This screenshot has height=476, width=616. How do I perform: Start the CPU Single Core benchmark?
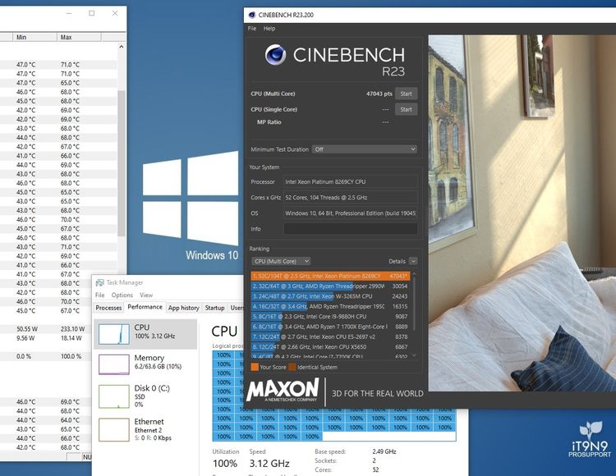pos(406,109)
